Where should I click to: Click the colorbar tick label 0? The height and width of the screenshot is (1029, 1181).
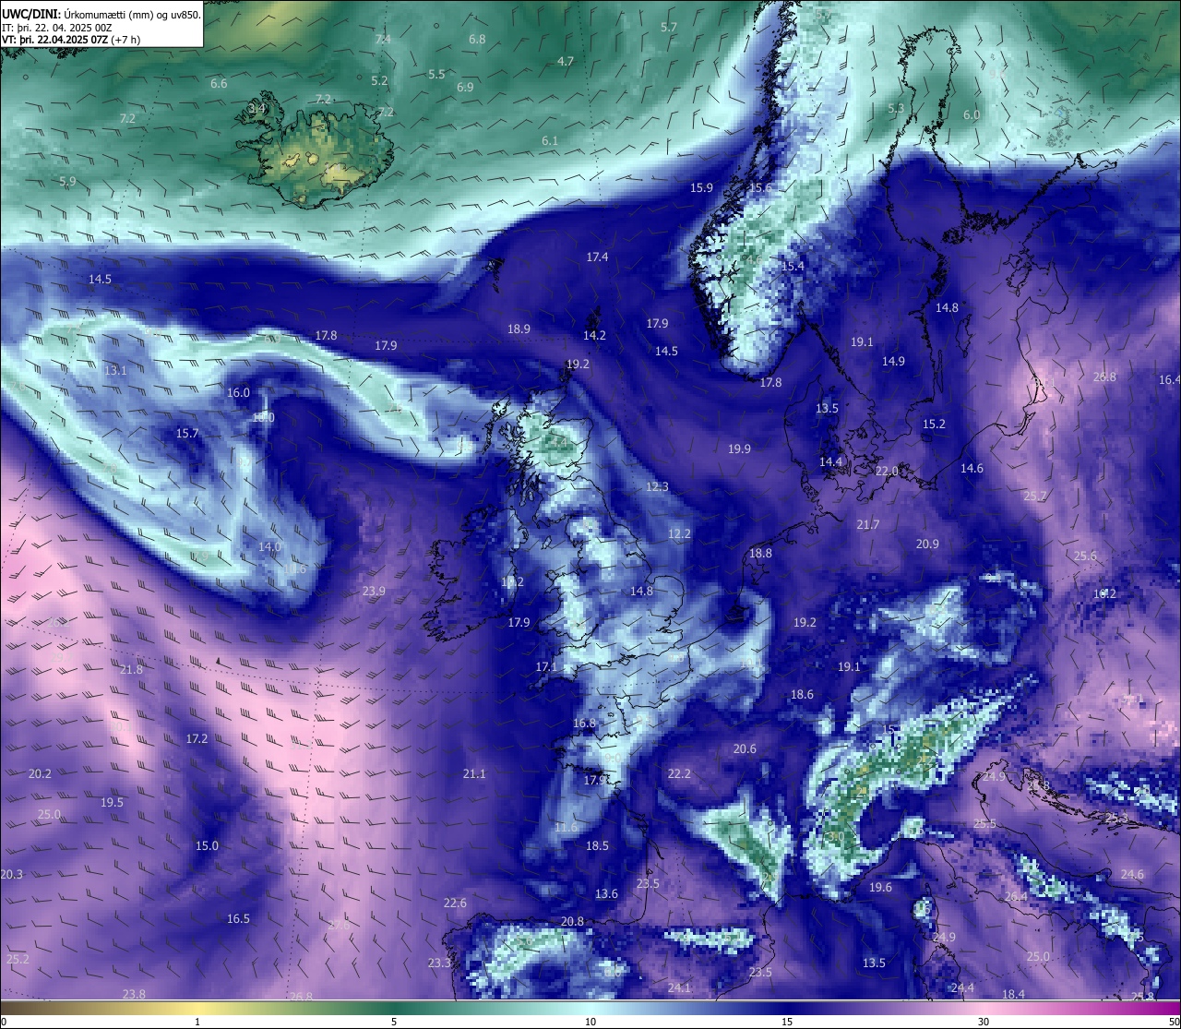click(4, 1022)
